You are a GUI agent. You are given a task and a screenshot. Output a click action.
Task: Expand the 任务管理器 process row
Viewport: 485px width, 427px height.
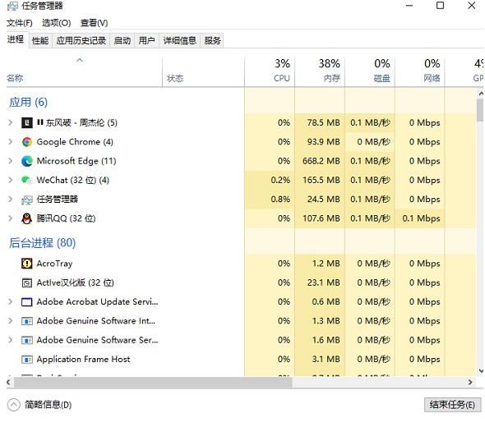pyautogui.click(x=11, y=200)
